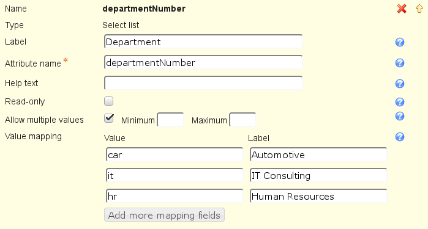Screen dimensions: 428x229
Task: Open help for Allow multiple values
Action: 400,116
